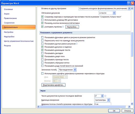Viewport: 135px width, 114px height.
Task: Toggle Показывать анимацию текста checkbox
Action: pos(42,50)
